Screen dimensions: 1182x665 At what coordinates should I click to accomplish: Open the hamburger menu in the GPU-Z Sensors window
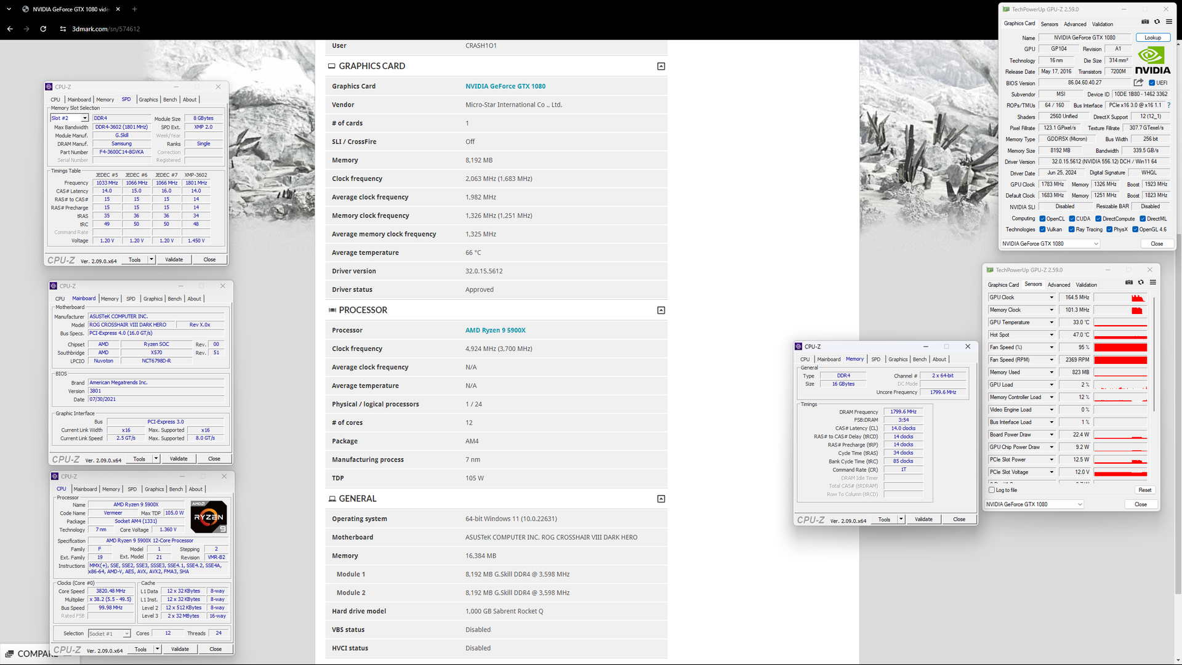(x=1152, y=283)
